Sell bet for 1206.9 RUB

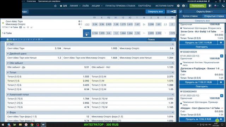(198, 119)
